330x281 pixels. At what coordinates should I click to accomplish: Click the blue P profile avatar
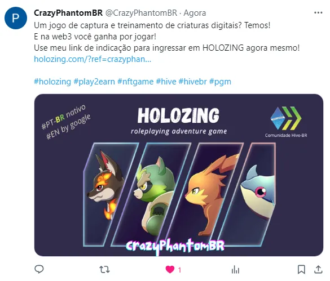point(16,18)
